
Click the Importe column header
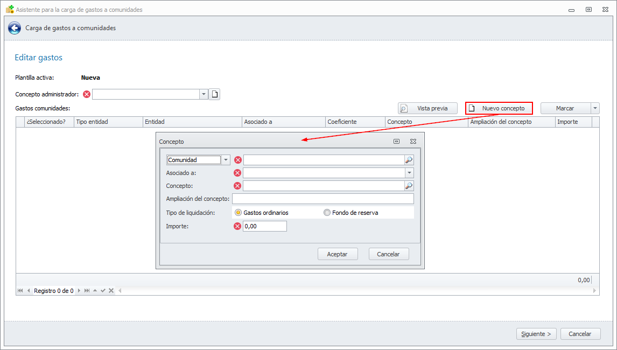573,122
